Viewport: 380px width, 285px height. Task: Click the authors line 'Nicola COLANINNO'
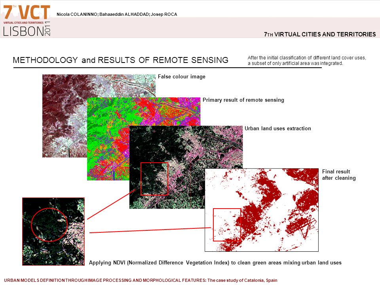coord(117,14)
